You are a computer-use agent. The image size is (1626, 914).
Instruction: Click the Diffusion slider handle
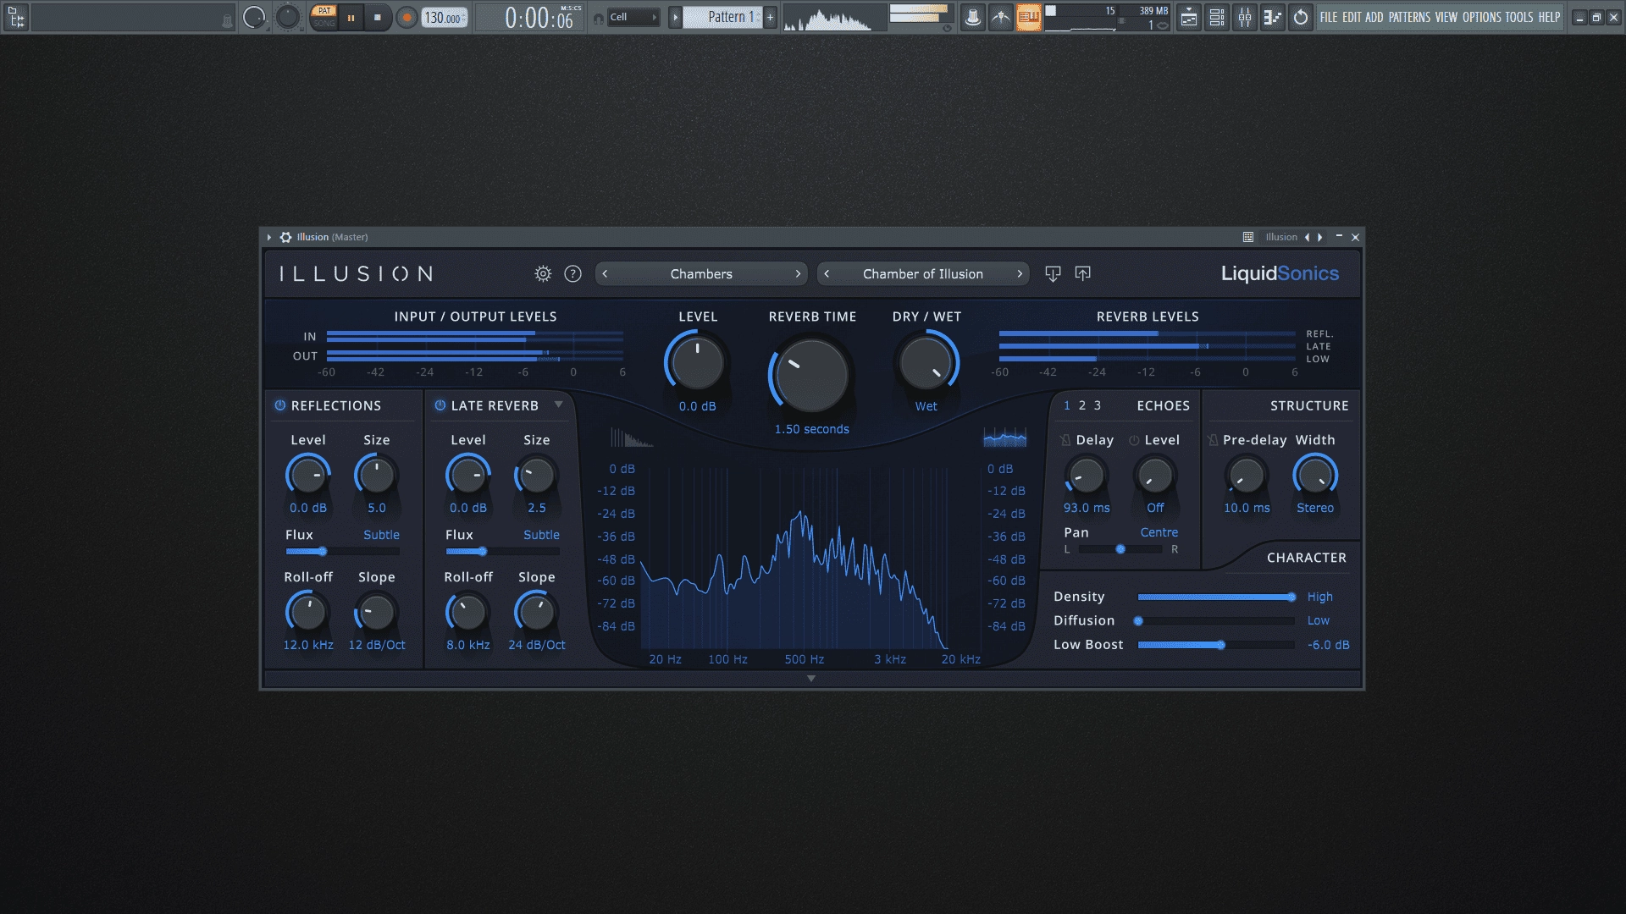[x=1139, y=621]
